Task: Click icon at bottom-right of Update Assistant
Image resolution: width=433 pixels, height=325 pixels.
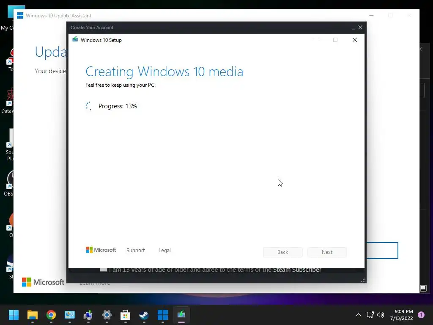Action: pyautogui.click(x=423, y=288)
